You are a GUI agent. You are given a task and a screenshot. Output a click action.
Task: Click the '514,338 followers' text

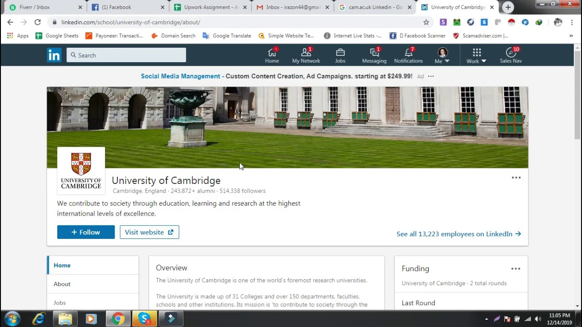[x=242, y=191]
